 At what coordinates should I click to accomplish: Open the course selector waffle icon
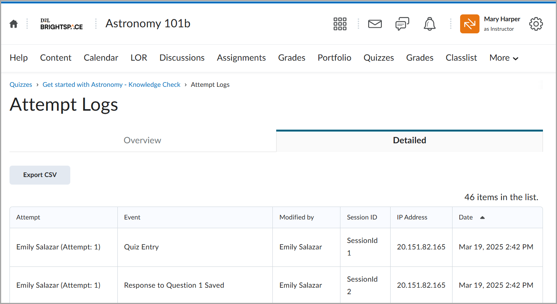(x=340, y=24)
